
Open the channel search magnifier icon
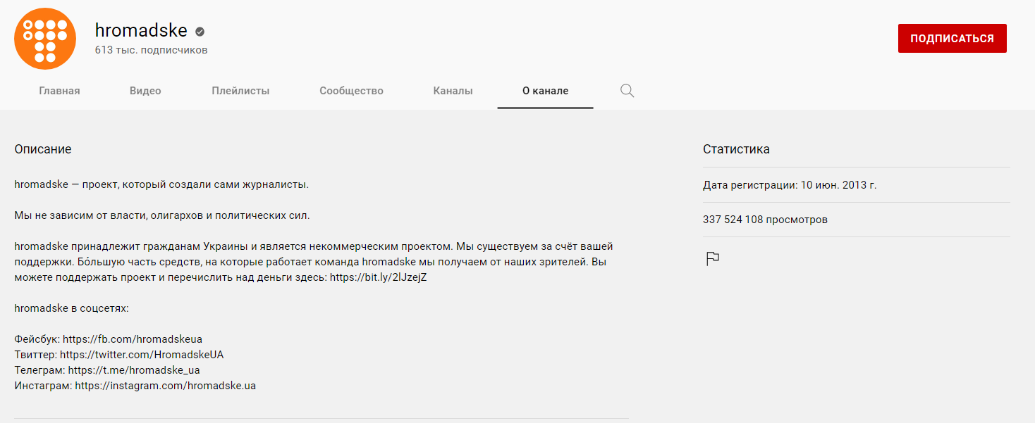tap(627, 91)
